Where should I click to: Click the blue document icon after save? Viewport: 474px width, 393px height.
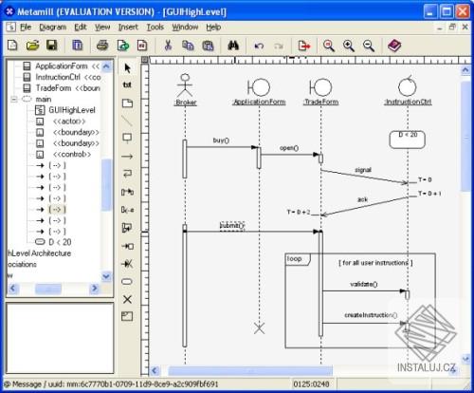[77, 46]
